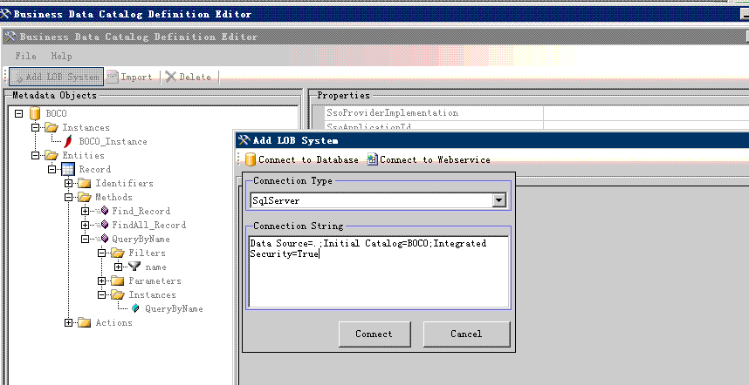The width and height of the screenshot is (749, 385).
Task: Click the Cancel button
Action: pos(466,334)
